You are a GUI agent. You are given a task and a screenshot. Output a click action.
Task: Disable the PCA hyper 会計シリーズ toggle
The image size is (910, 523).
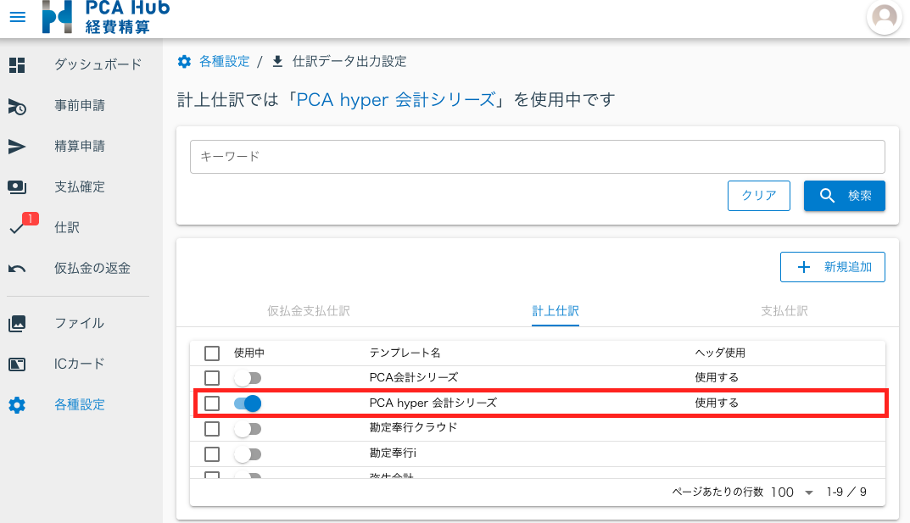click(x=248, y=403)
